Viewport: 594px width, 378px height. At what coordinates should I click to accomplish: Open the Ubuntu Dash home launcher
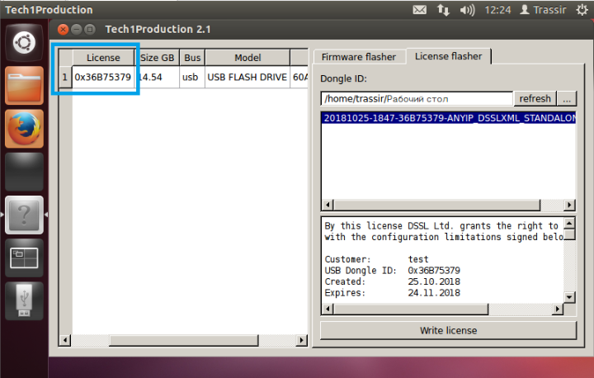(x=24, y=42)
